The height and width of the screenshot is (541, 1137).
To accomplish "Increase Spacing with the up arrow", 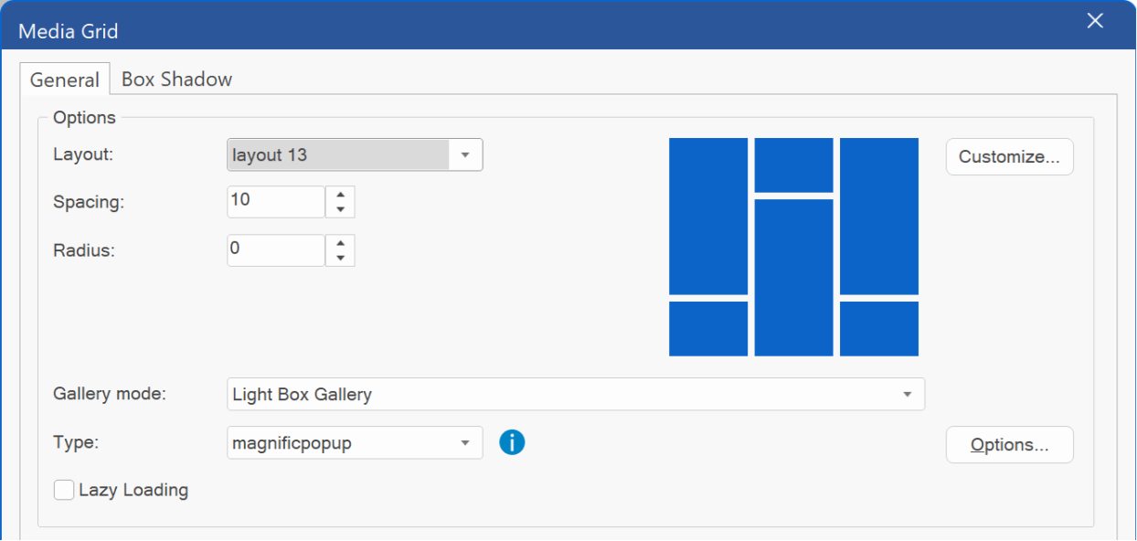I will (x=340, y=194).
